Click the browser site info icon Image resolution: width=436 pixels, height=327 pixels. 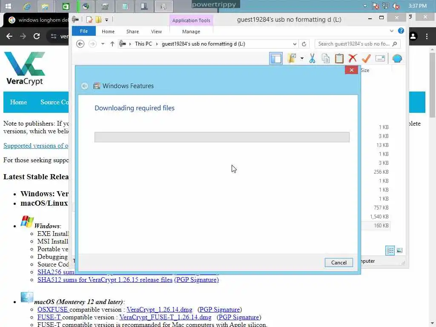(x=53, y=36)
